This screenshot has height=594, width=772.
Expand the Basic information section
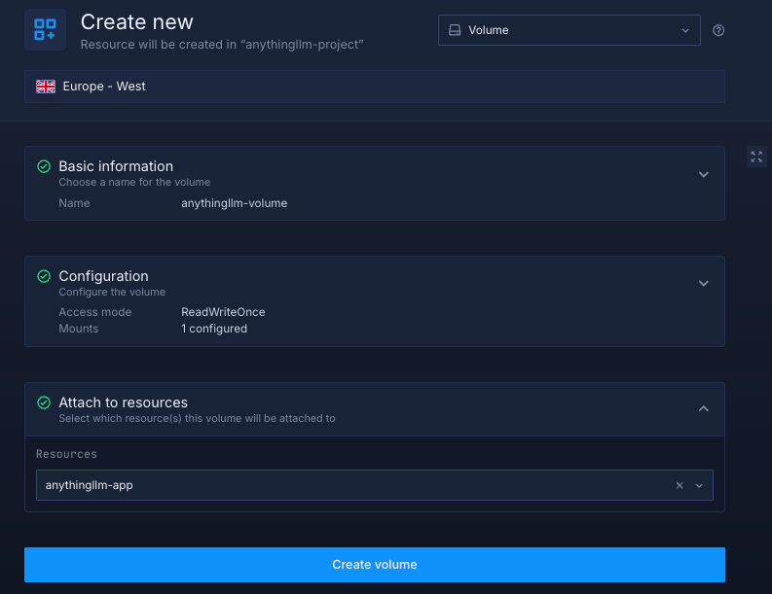(704, 175)
